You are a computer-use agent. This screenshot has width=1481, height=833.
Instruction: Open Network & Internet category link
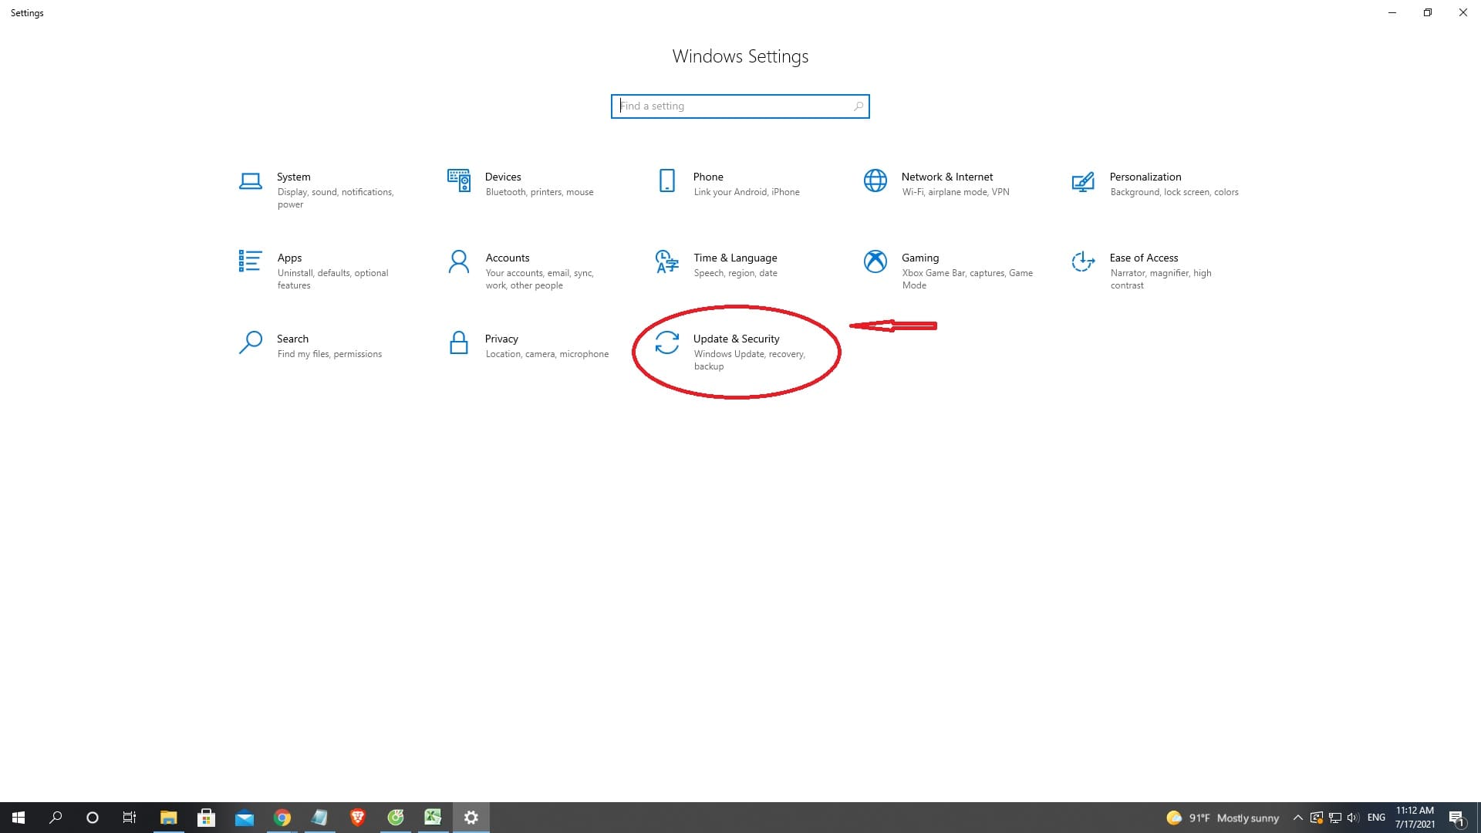[x=947, y=177]
